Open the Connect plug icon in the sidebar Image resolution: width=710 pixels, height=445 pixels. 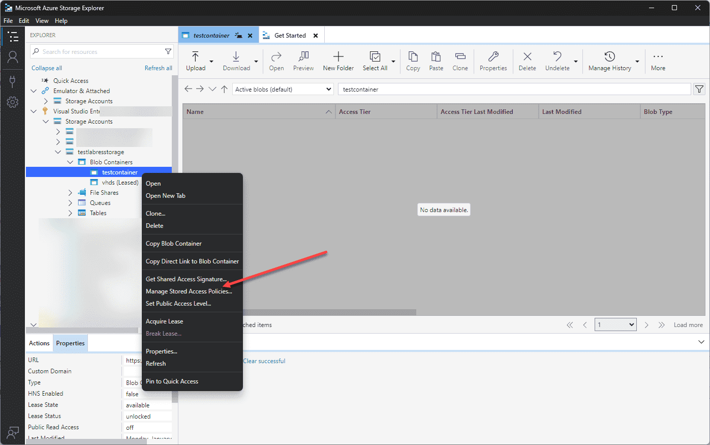coord(13,81)
